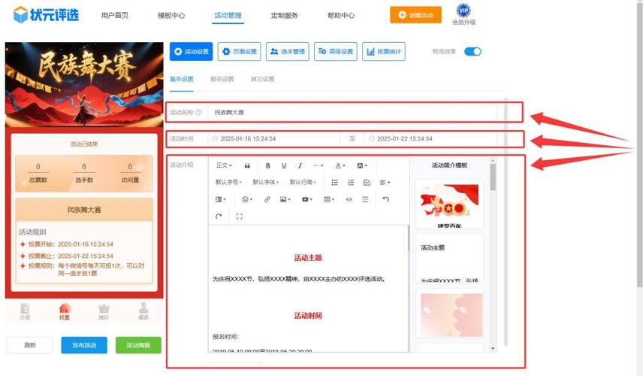Open the font color picker

pyautogui.click(x=340, y=165)
